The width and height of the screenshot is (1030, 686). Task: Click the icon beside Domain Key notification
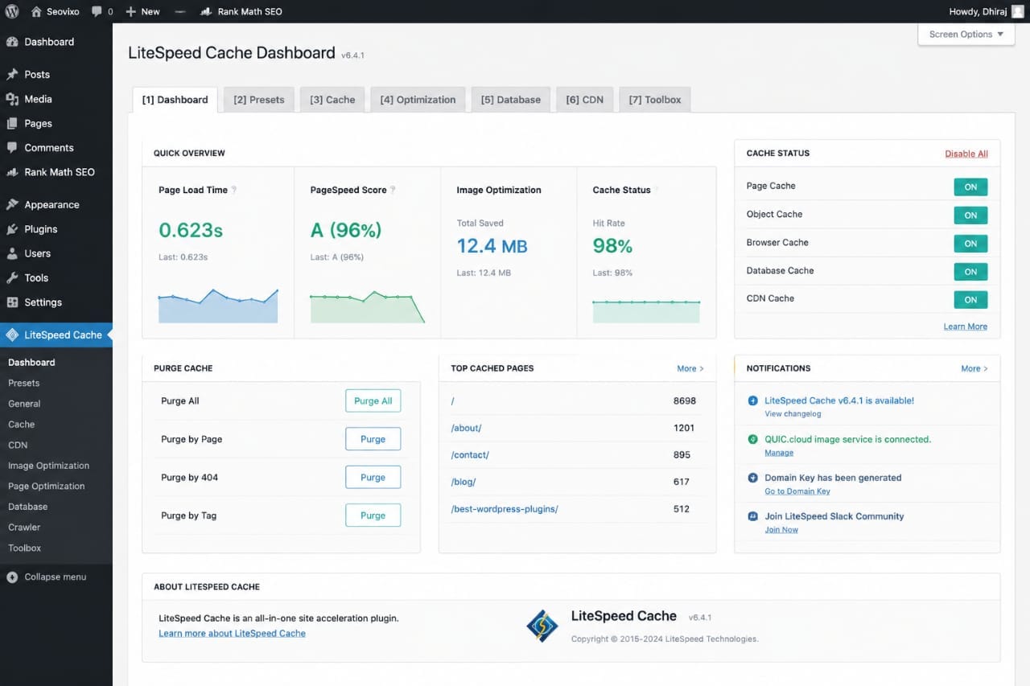(x=752, y=478)
